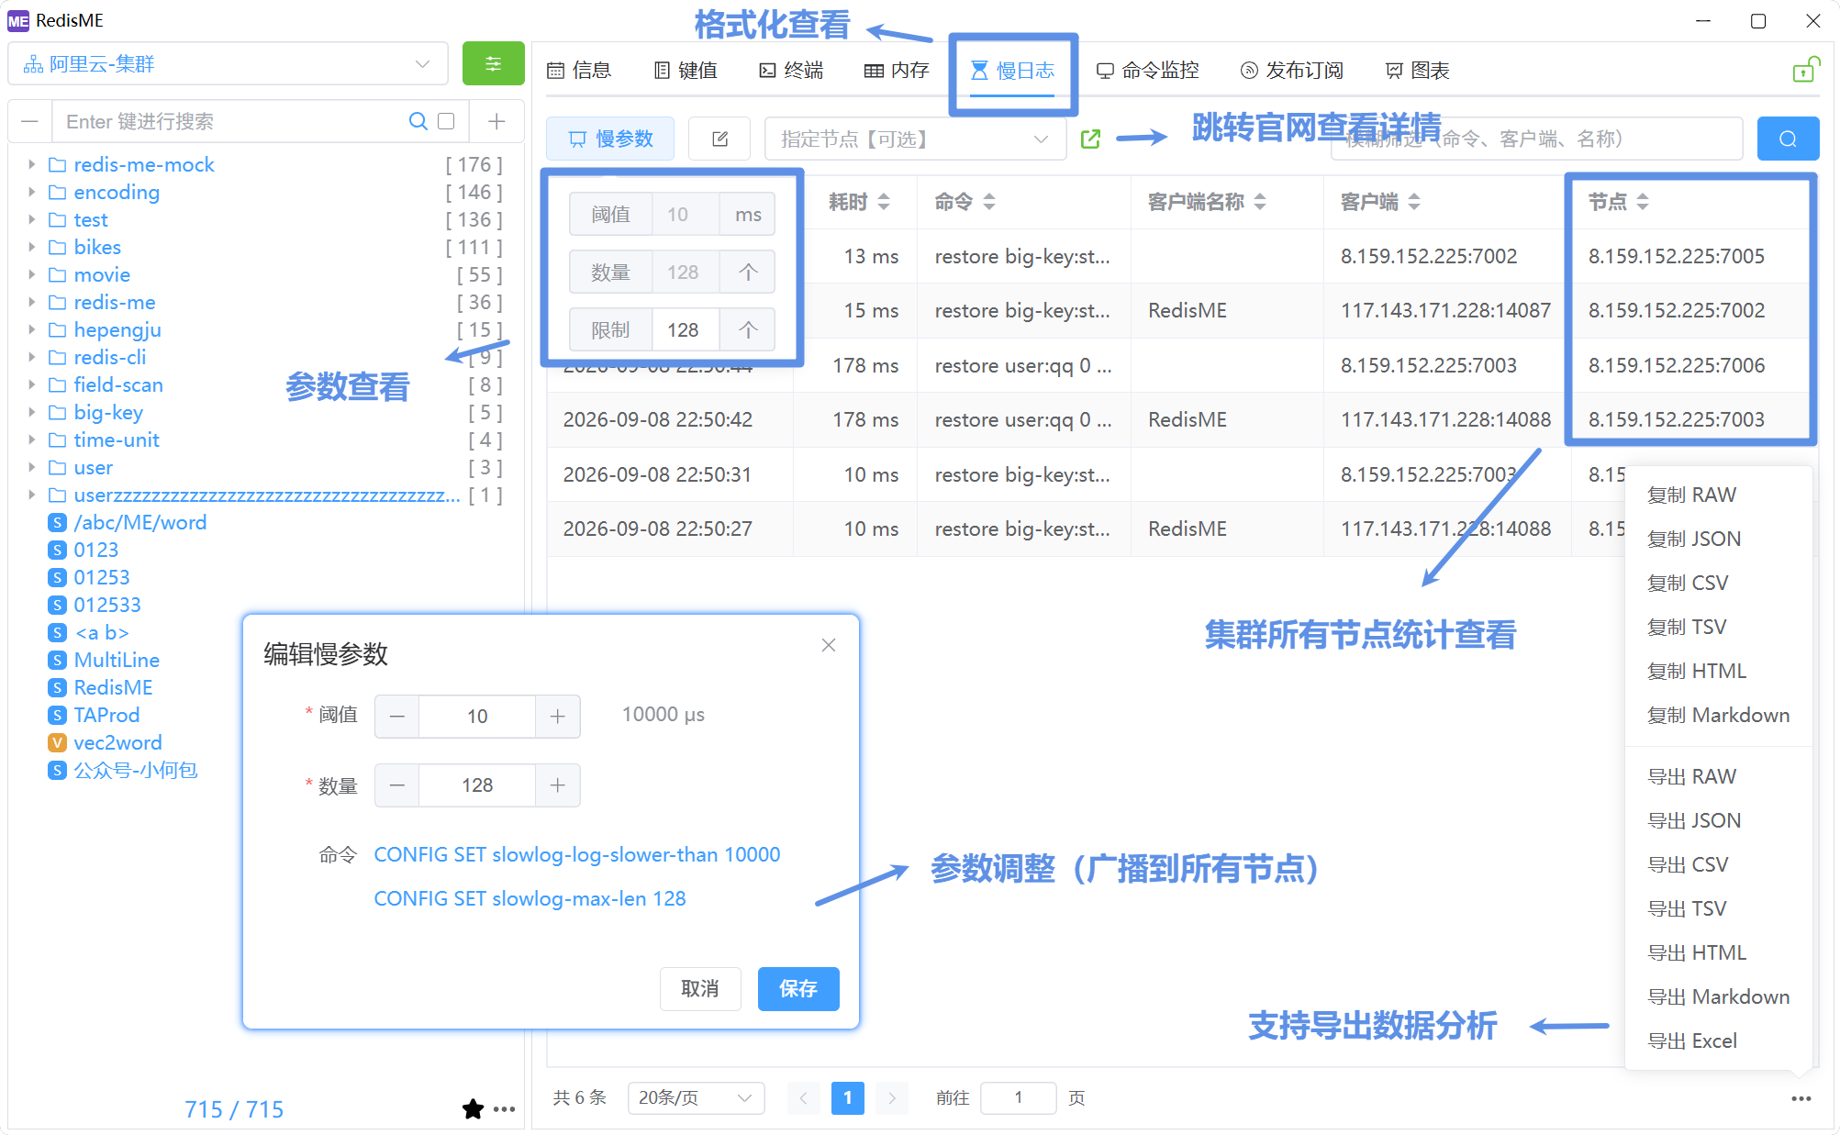This screenshot has height=1135, width=1840.
Task: Decrease threshold value with minus button
Action: [397, 717]
